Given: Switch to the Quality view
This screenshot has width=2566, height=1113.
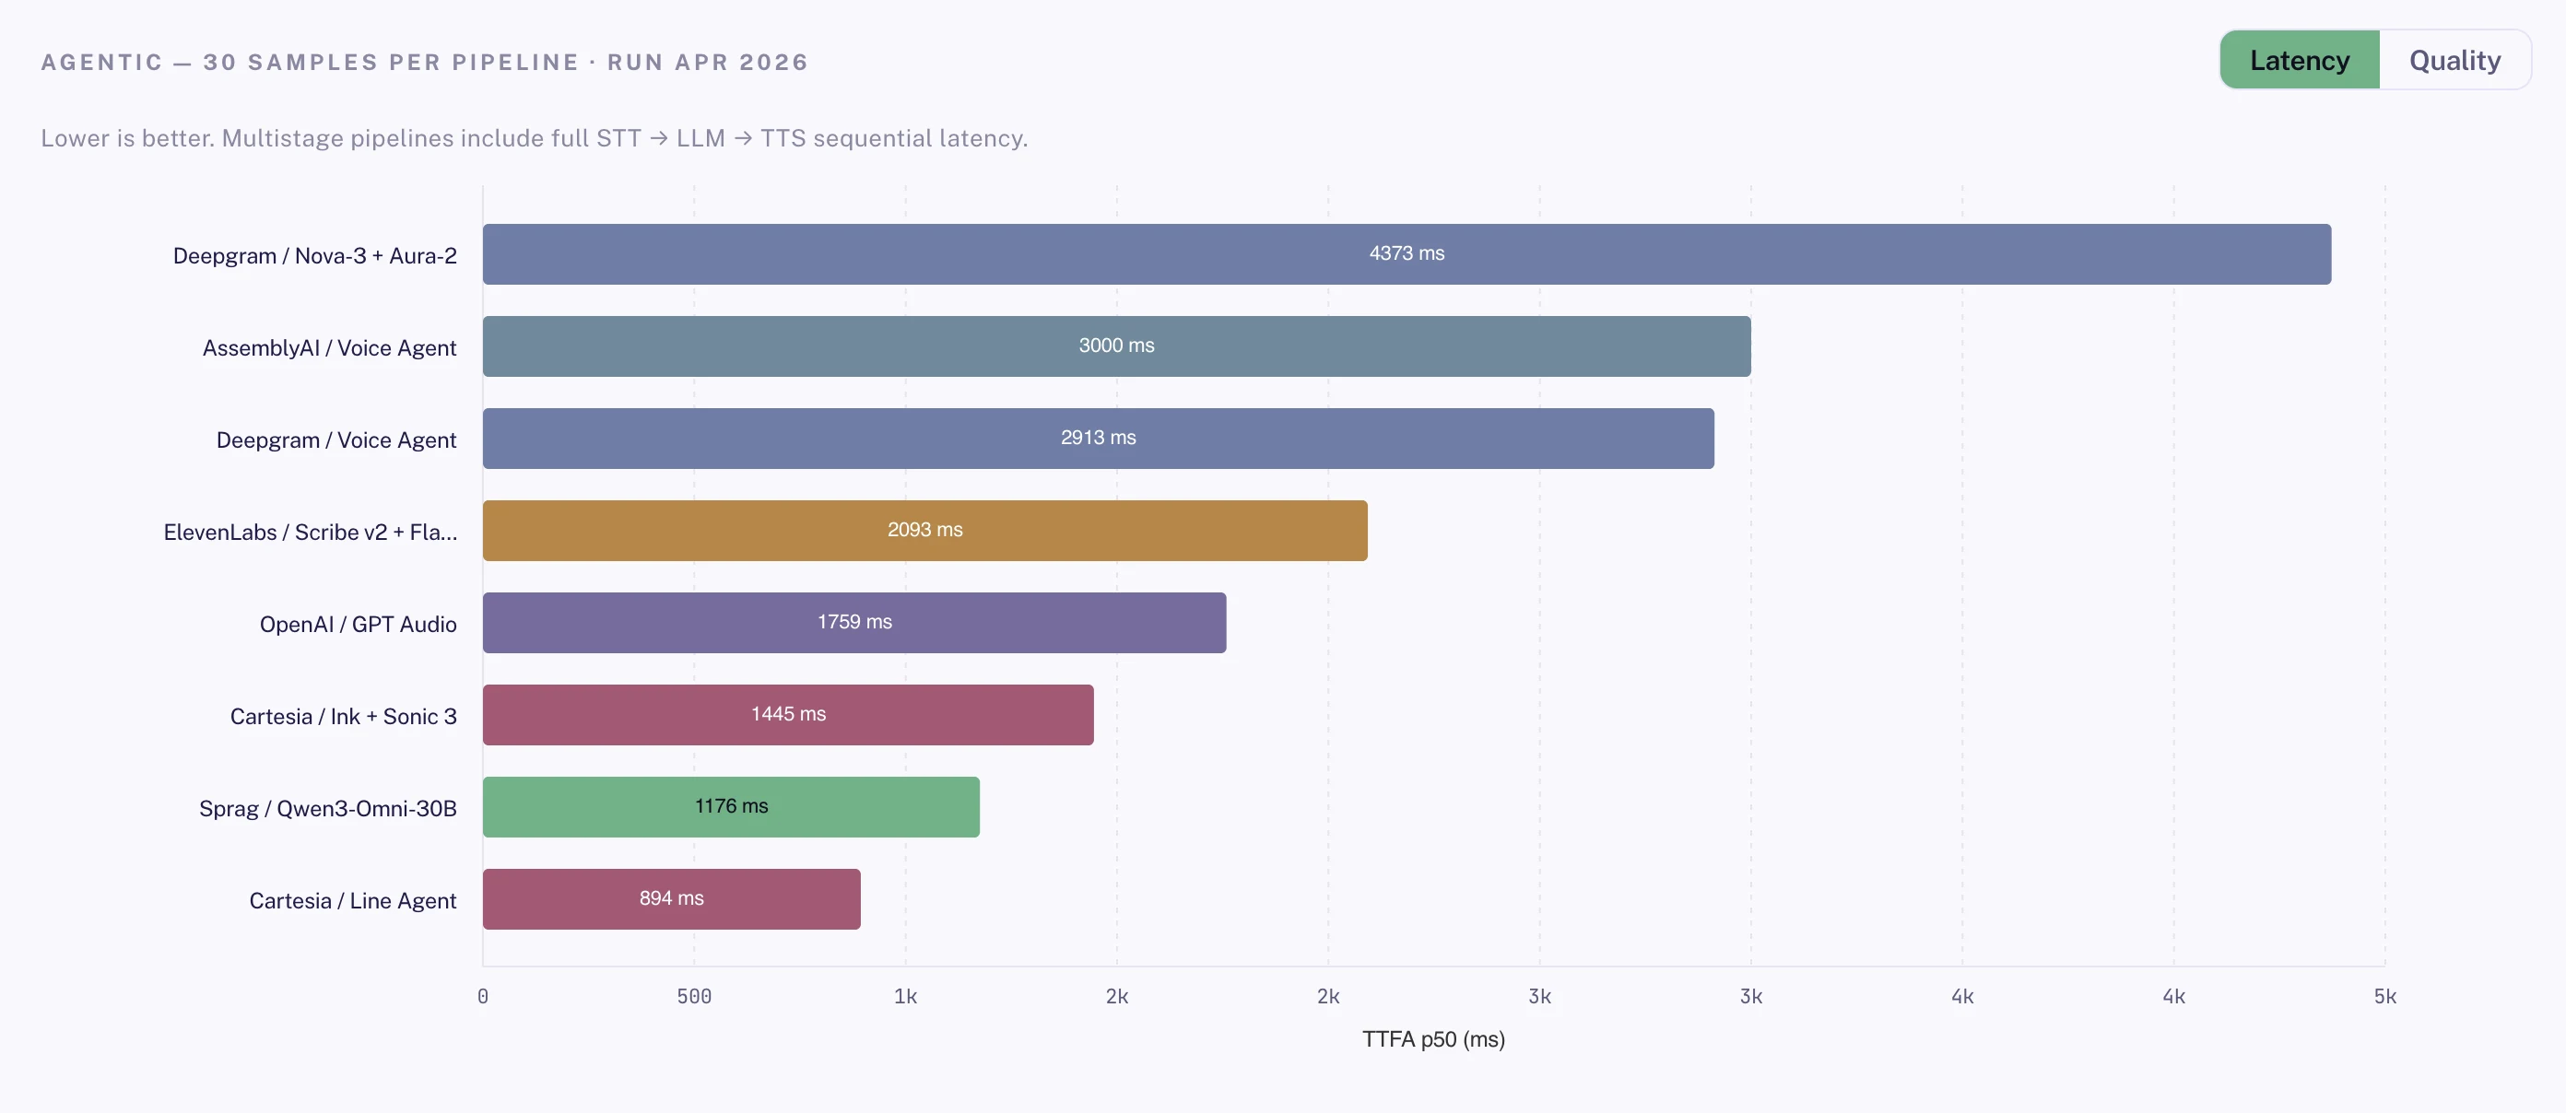Looking at the screenshot, I should coord(2454,61).
